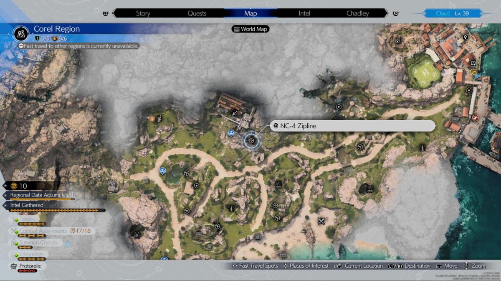Click the Current Location control hint
Image resolution: width=501 pixels, height=281 pixels.
(358, 266)
